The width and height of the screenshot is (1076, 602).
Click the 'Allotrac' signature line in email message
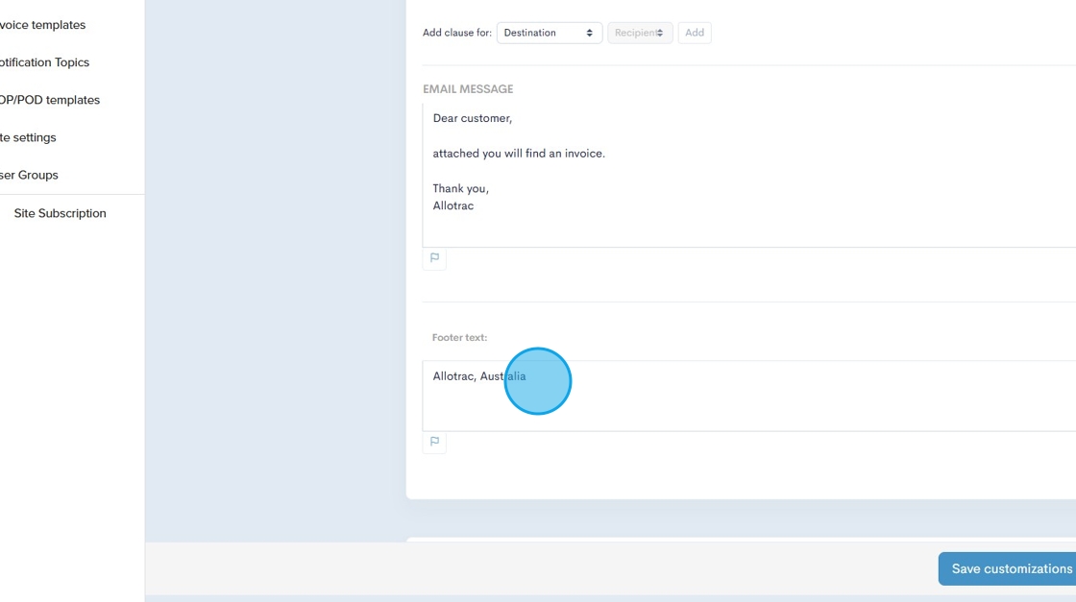coord(452,205)
